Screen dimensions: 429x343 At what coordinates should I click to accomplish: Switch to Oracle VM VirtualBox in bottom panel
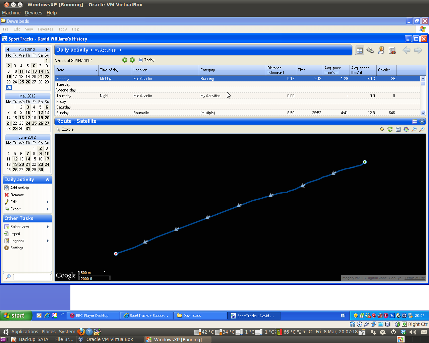110,339
